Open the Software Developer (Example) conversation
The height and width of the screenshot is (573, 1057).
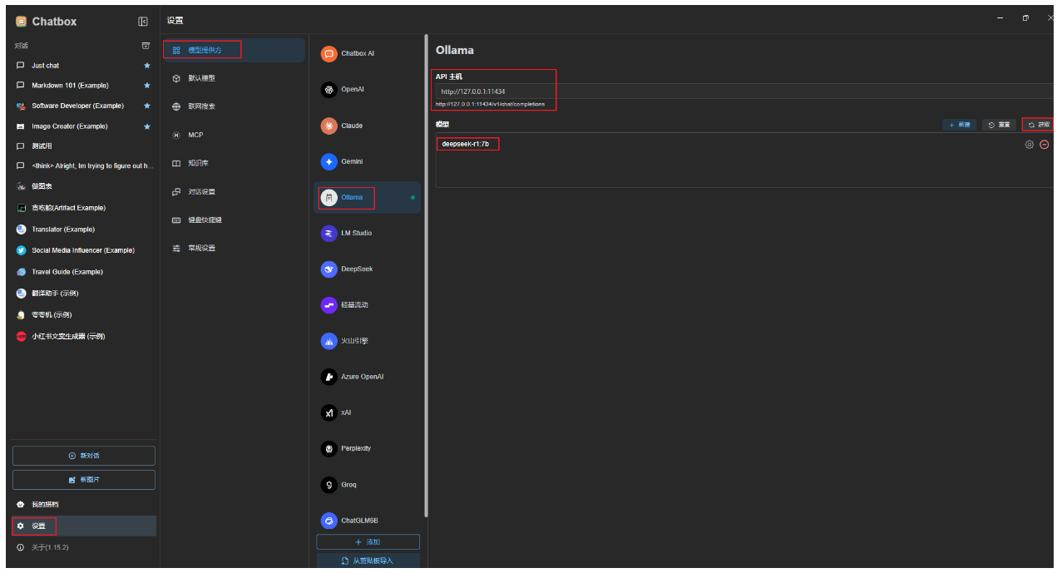(x=83, y=106)
